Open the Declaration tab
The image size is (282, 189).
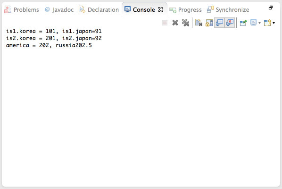point(99,9)
